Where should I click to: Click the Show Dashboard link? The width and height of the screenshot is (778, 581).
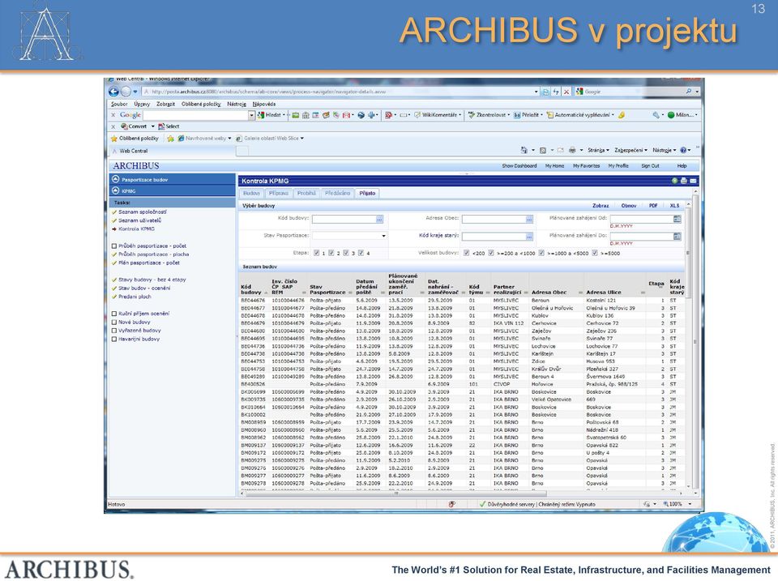pyautogui.click(x=519, y=166)
